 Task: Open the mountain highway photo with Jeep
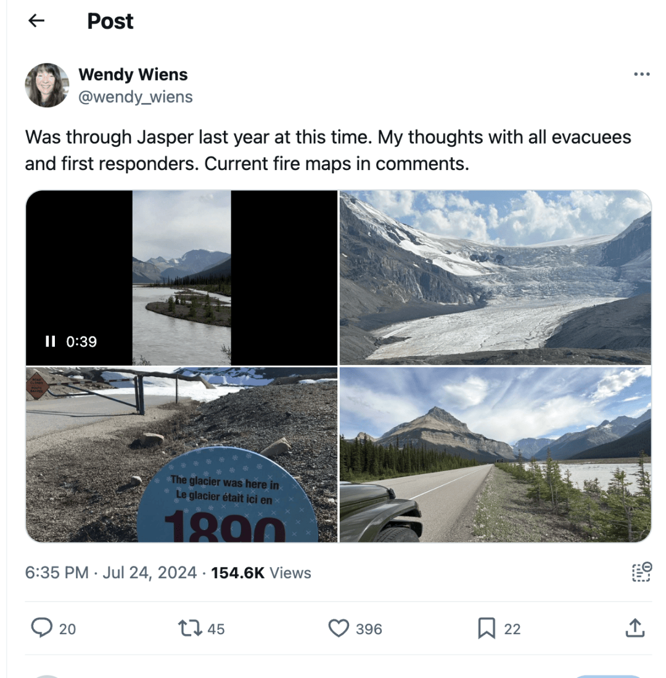tap(495, 454)
